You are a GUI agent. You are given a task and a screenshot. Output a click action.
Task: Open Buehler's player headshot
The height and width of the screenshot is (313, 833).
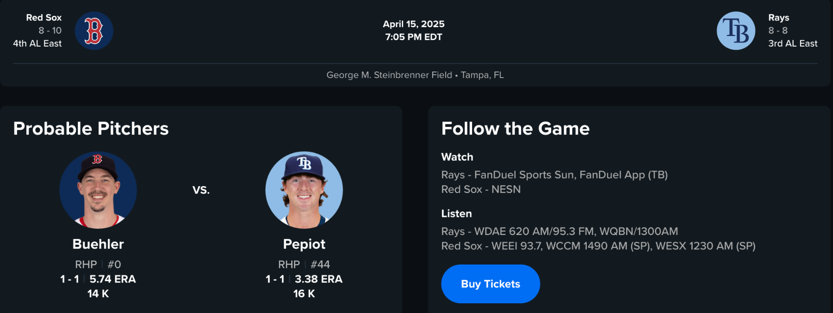coord(98,190)
